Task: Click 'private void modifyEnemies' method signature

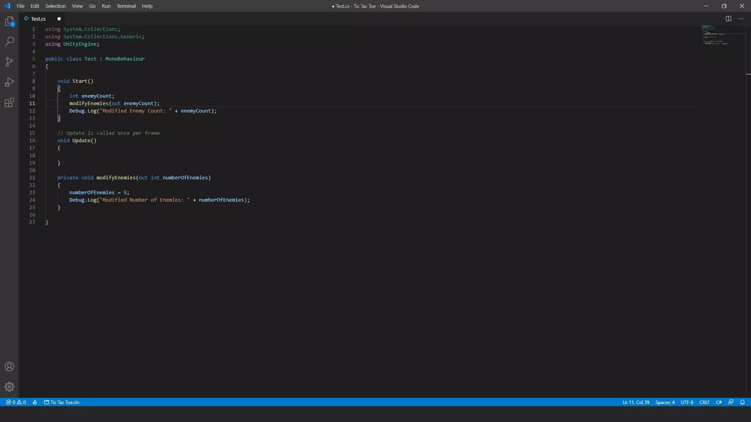Action: [x=134, y=178]
